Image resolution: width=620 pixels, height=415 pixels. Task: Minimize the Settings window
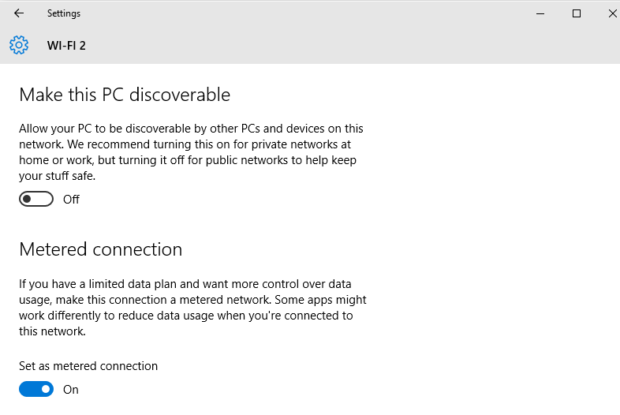click(x=540, y=13)
